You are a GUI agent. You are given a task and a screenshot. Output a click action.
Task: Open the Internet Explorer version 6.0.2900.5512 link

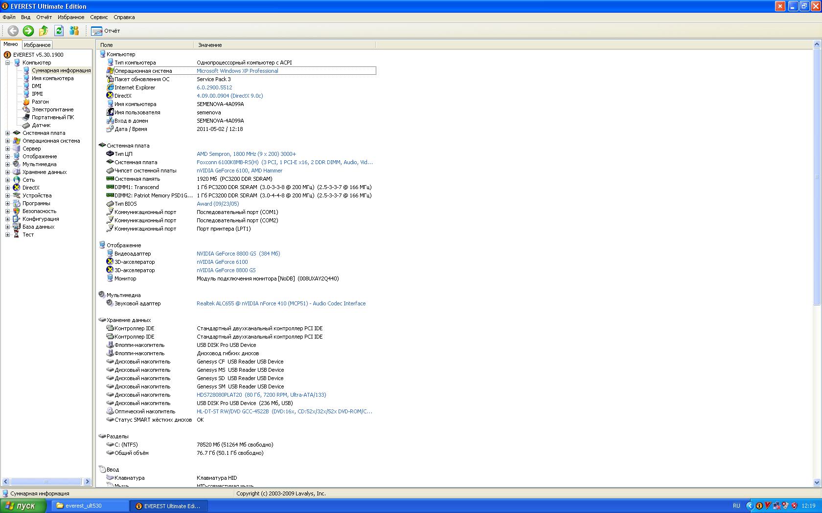point(214,87)
